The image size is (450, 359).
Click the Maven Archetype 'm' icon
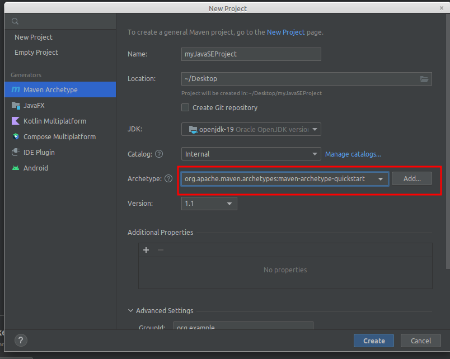[x=16, y=89]
